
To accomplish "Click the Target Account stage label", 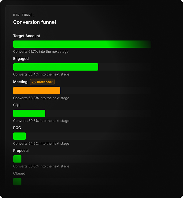I will pyautogui.click(x=27, y=36).
